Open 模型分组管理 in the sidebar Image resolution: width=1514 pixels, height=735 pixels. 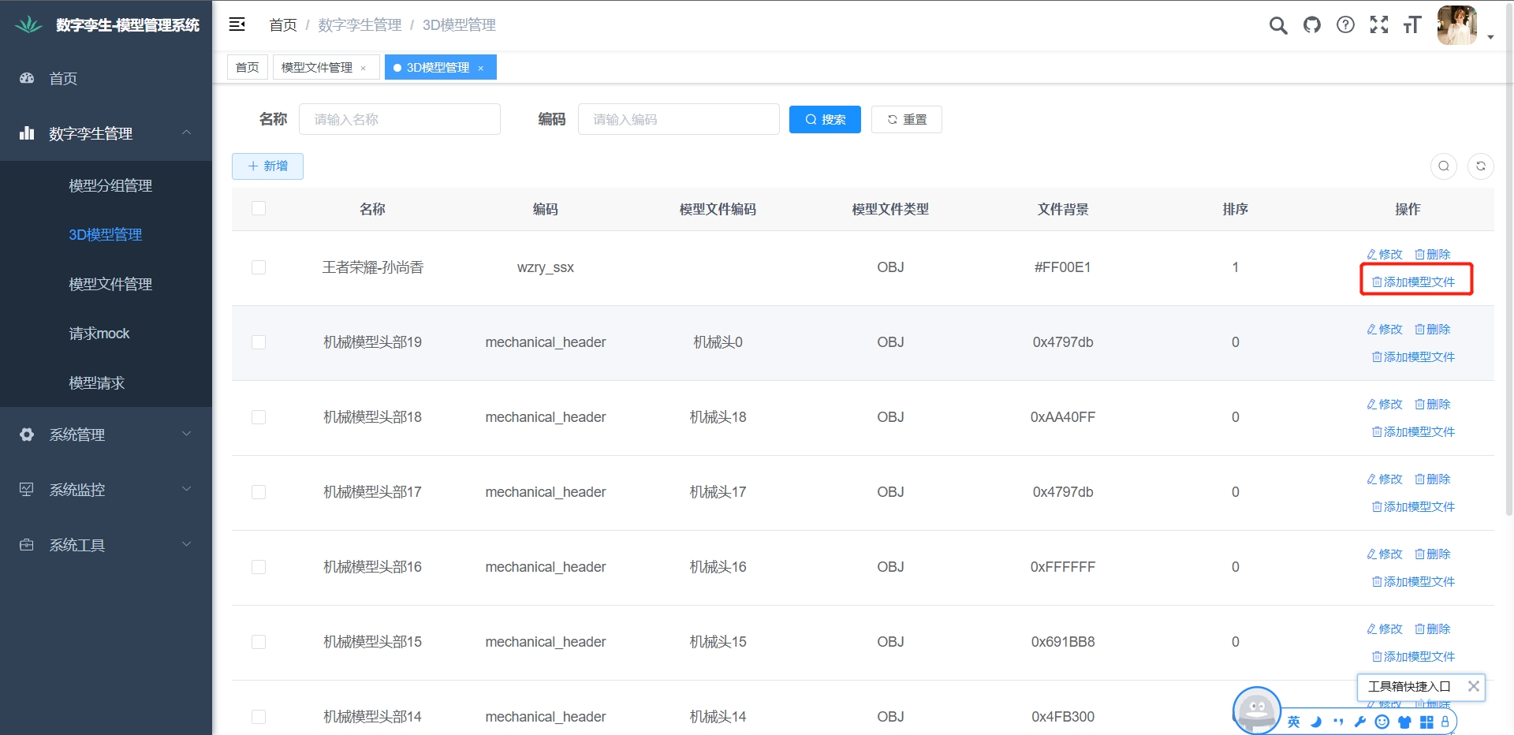tap(110, 185)
